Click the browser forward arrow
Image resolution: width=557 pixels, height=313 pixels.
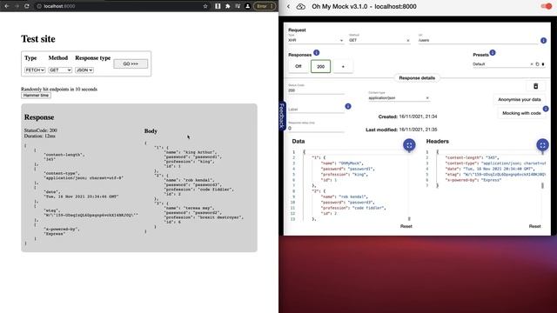coord(17,6)
